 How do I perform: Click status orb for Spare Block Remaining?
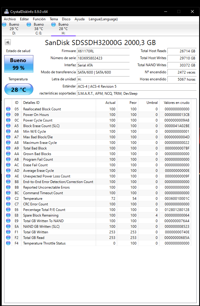(x=8, y=215)
